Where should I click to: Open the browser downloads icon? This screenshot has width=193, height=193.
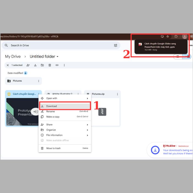(x=185, y=36)
